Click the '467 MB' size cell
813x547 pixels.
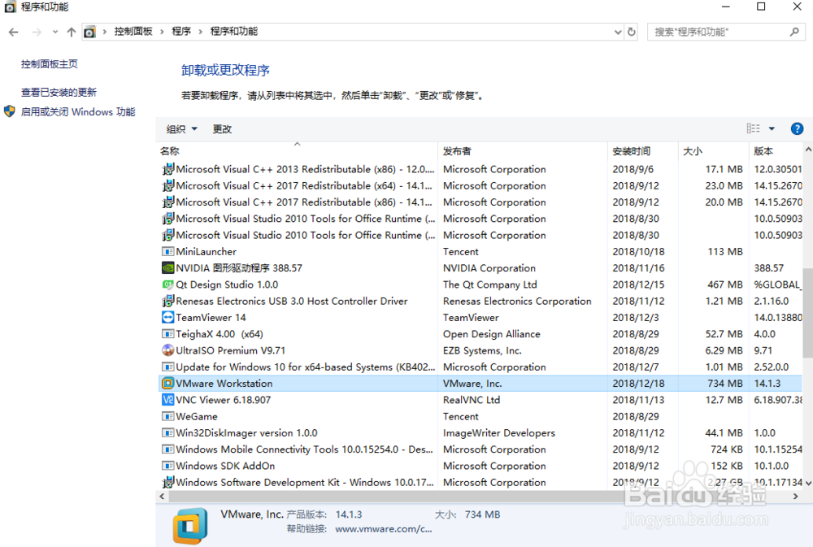coord(725,284)
